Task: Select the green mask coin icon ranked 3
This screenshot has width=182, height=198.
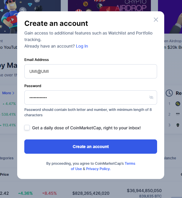Action: pyautogui.click(x=178, y=125)
